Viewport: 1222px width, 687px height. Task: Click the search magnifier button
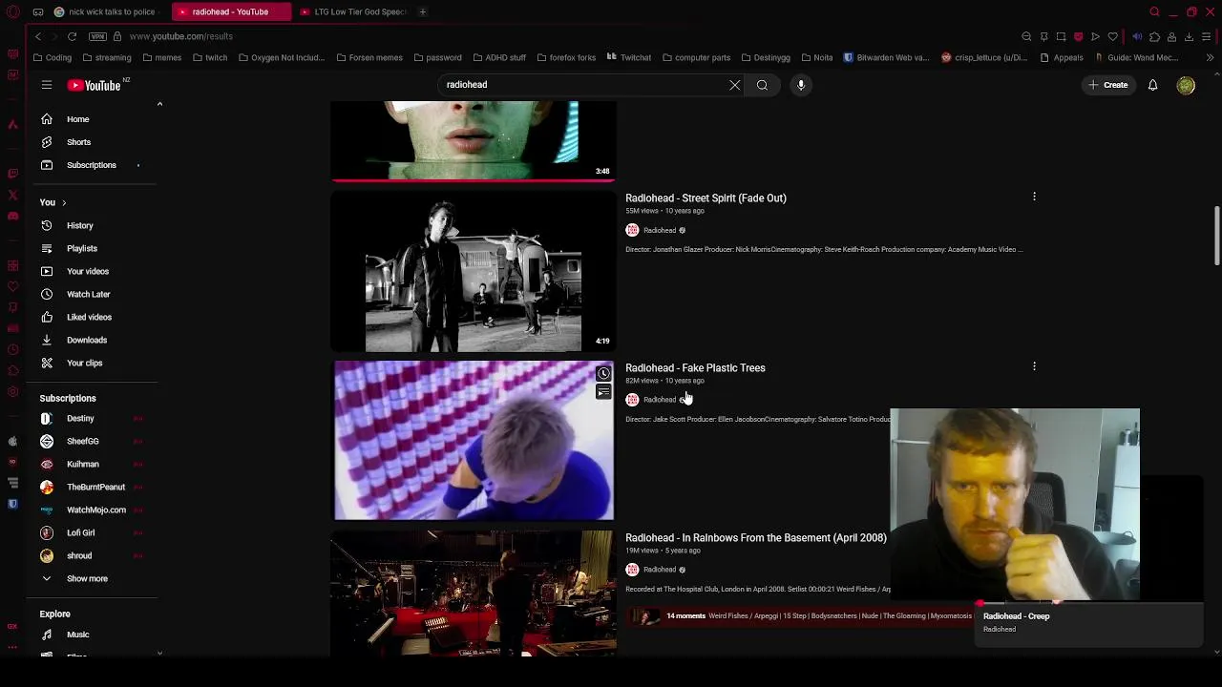[762, 85]
